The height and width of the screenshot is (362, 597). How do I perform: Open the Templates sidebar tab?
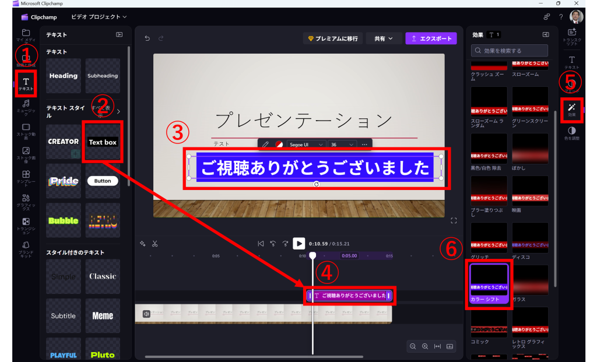[x=26, y=178]
